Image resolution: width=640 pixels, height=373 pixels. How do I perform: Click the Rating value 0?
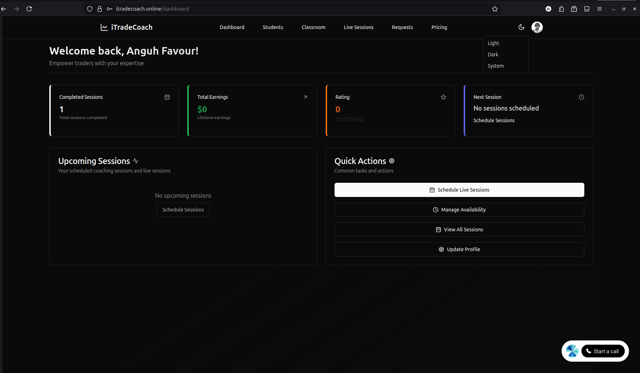(x=338, y=109)
